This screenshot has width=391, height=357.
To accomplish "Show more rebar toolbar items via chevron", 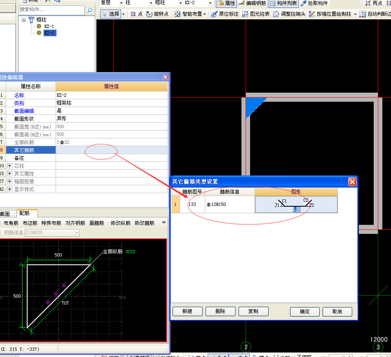I will click(x=164, y=222).
